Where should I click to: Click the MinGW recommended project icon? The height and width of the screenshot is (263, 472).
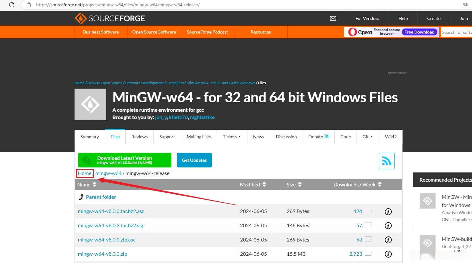click(427, 201)
